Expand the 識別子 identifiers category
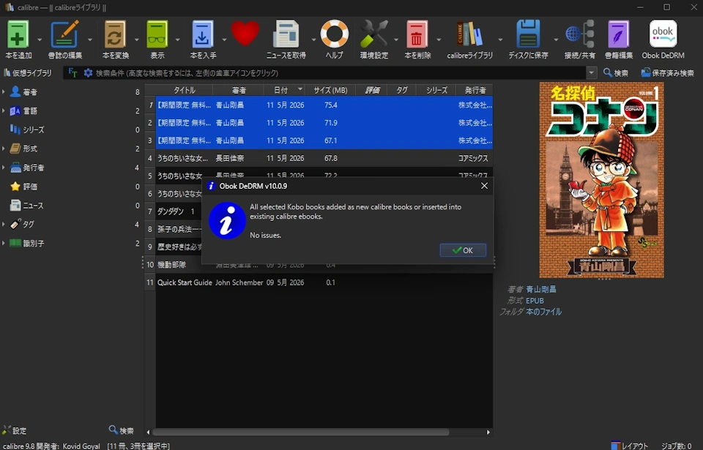 point(4,243)
